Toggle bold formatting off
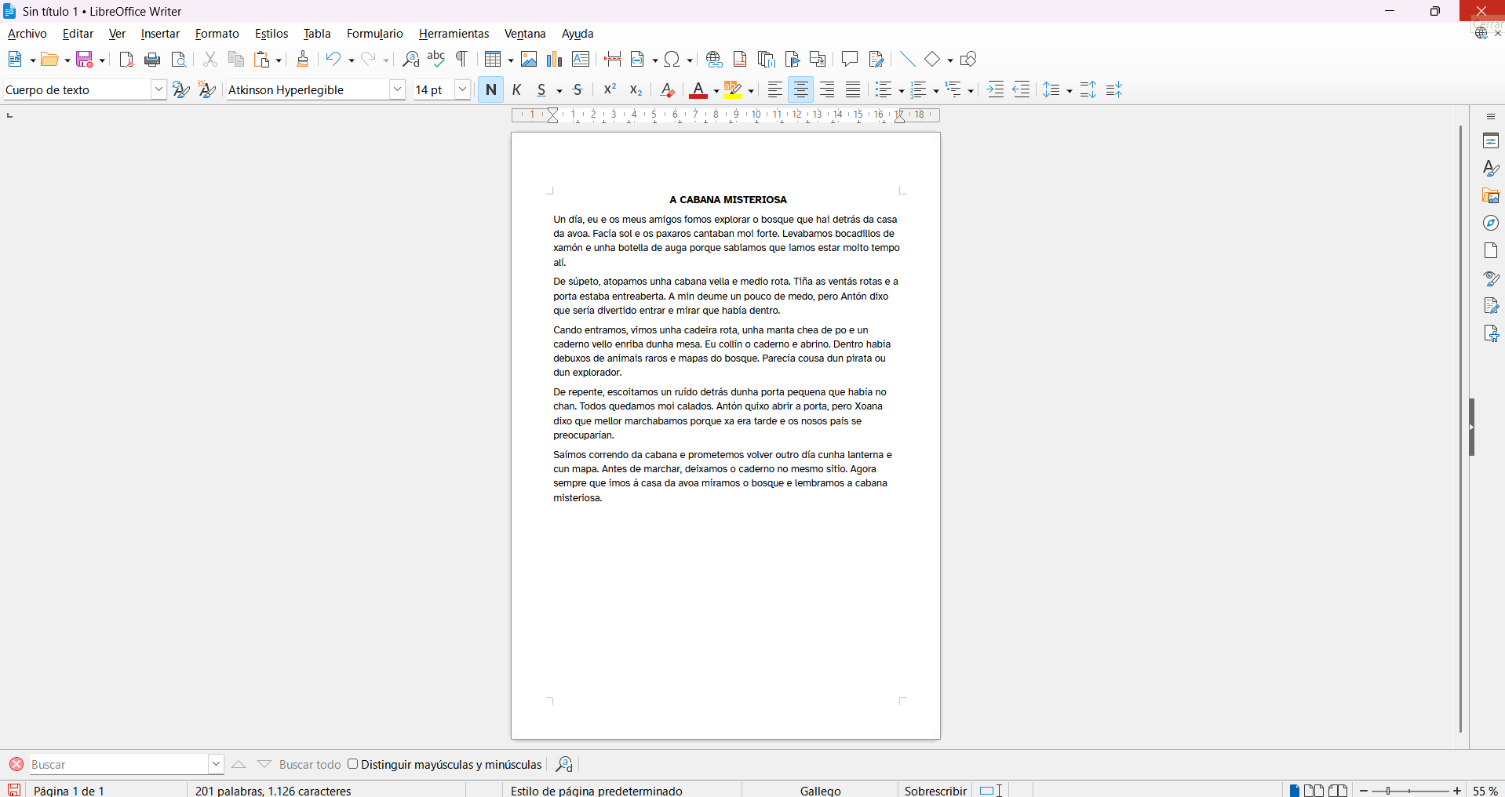Screen dimensions: 1505x797 click(491, 90)
